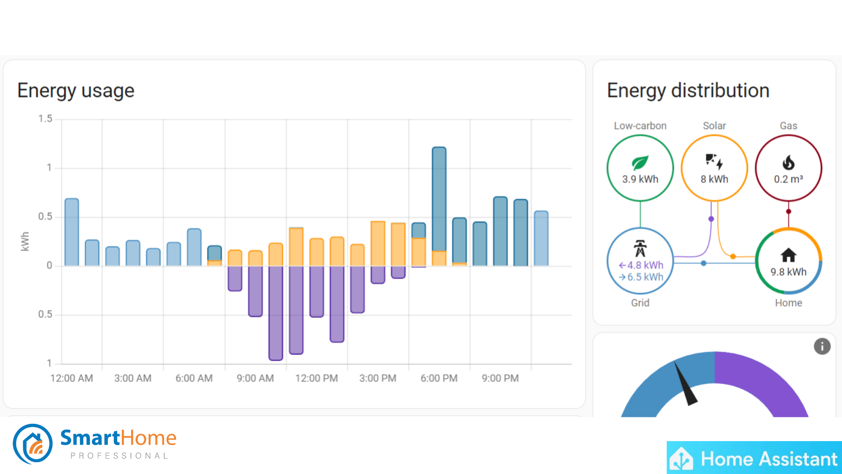Click the 8 kWh Solar value
The height and width of the screenshot is (474, 842).
pos(714,179)
